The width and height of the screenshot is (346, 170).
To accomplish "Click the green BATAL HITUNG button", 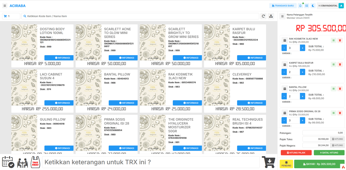I will (329, 153).
